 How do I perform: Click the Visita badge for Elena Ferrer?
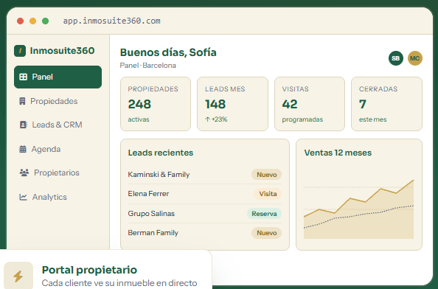[268, 194]
